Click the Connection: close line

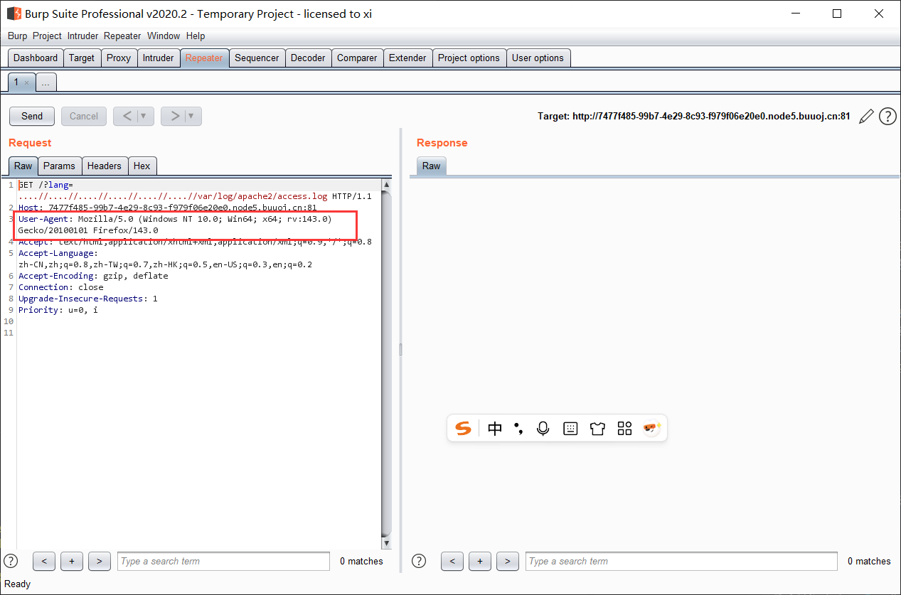[61, 287]
